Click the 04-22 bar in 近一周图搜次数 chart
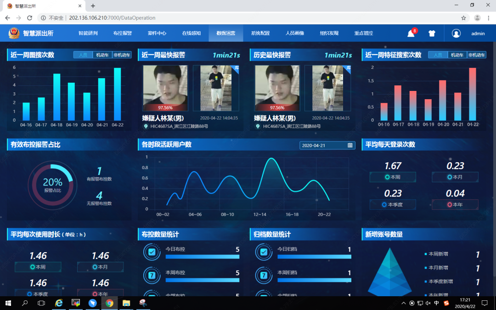 coord(118,94)
